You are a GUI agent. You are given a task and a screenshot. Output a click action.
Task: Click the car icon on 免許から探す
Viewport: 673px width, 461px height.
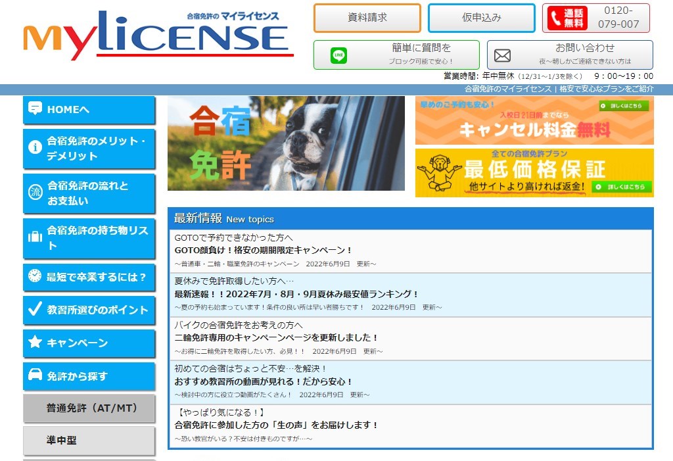[35, 376]
